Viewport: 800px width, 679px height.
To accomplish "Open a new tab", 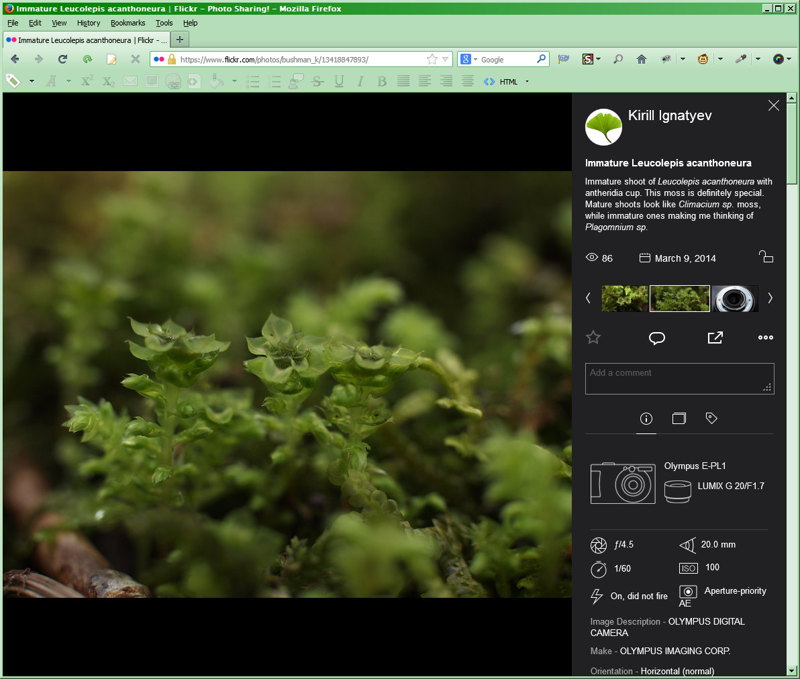I will [180, 40].
